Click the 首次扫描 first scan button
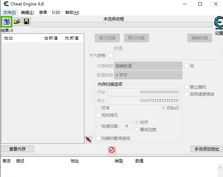The height and width of the screenshot is (177, 223). click(107, 38)
